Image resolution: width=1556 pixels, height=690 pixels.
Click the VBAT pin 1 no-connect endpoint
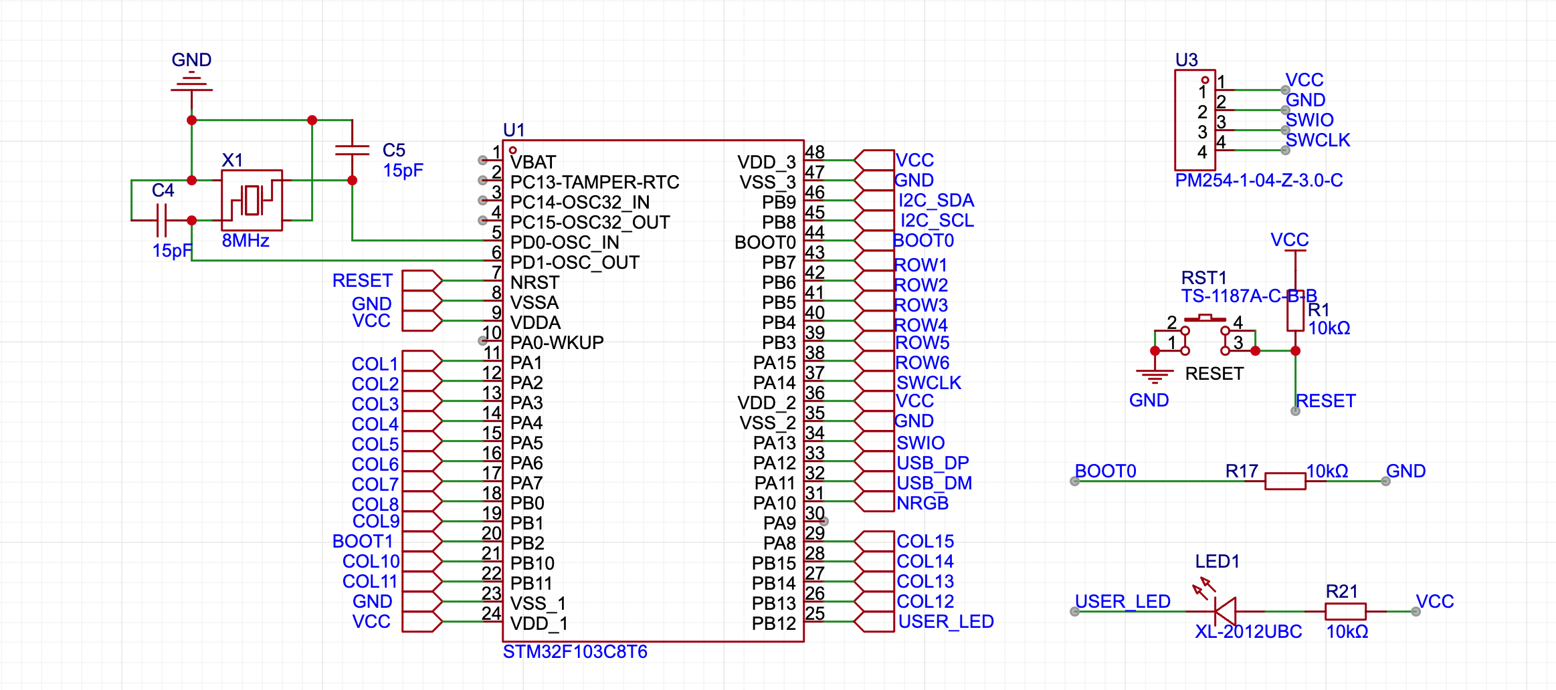(482, 160)
